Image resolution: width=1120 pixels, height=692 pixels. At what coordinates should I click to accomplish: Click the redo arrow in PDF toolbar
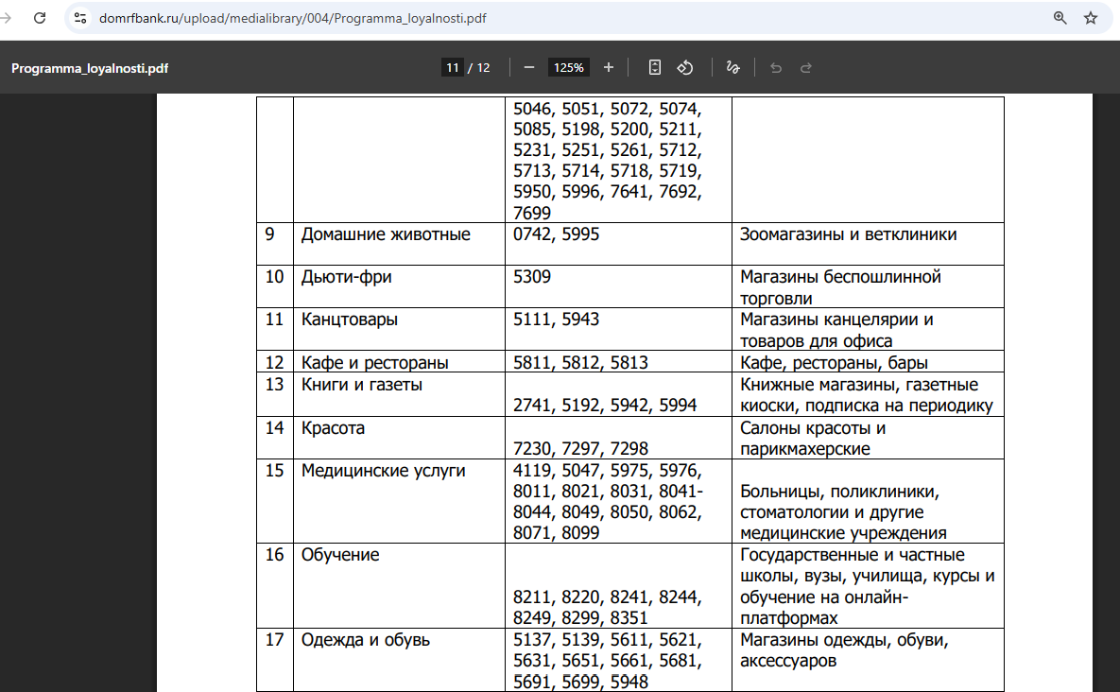point(806,68)
